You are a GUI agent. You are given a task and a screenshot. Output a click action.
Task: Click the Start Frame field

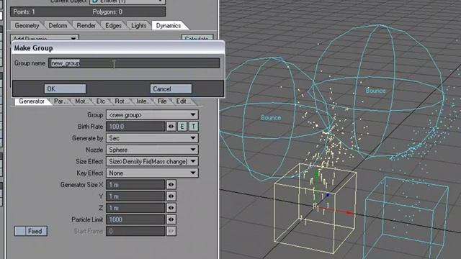click(x=135, y=231)
